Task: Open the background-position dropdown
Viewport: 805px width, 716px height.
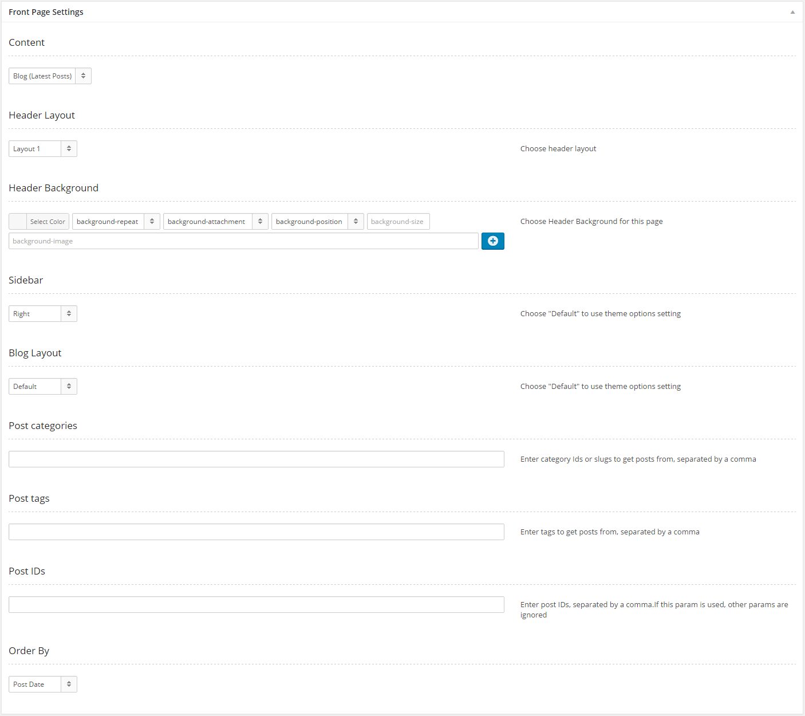Action: tap(317, 222)
